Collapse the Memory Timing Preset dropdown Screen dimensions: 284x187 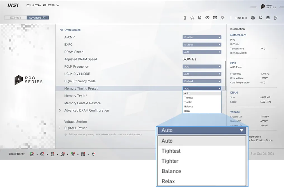[202, 88]
